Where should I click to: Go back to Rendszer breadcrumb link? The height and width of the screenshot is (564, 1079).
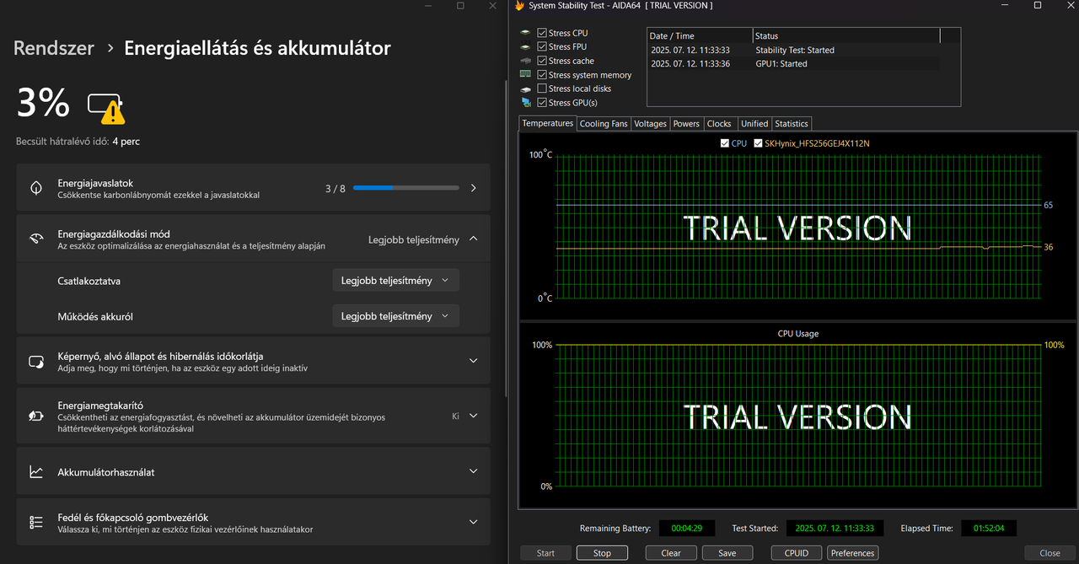(x=54, y=48)
